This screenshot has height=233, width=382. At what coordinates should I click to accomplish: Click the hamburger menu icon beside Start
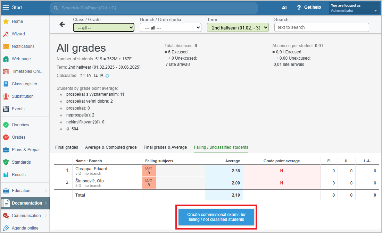tap(6, 8)
